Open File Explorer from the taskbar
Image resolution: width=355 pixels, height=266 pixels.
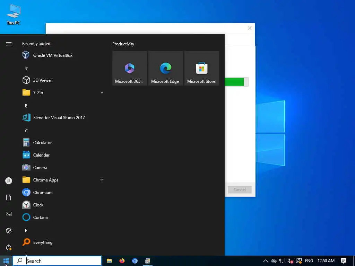109,261
